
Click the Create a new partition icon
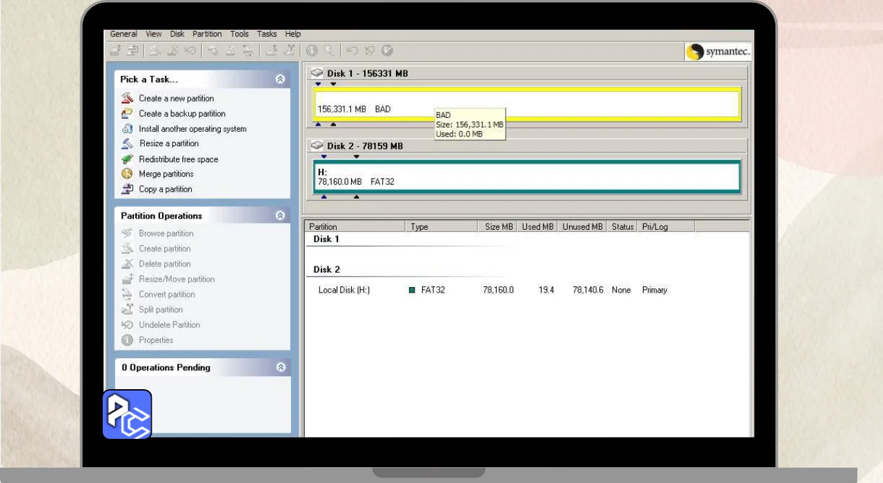coord(127,98)
